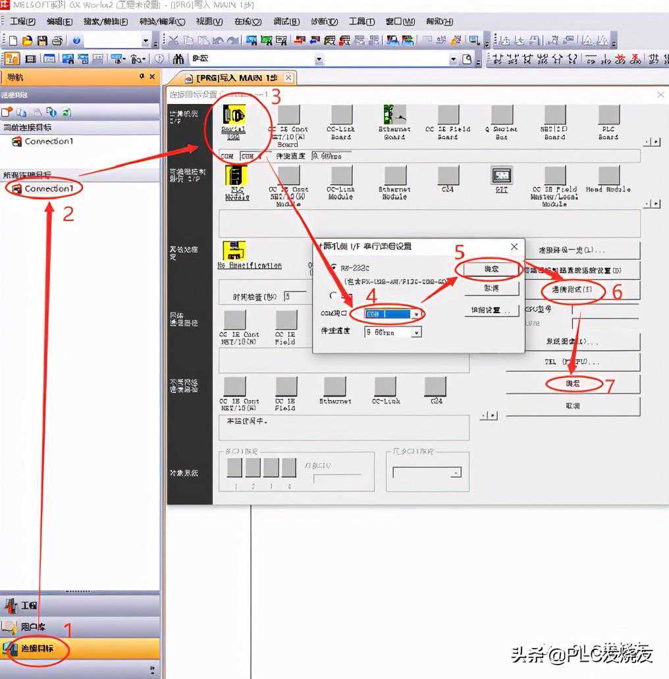
Task: Open the COM port dropdown
Action: click(415, 314)
